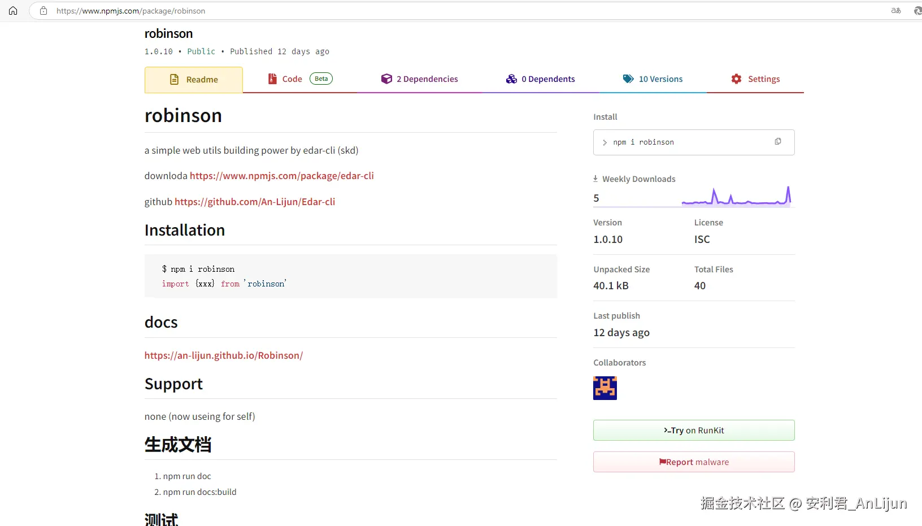
Task: Click the Dependencies box icon
Action: coord(386,79)
